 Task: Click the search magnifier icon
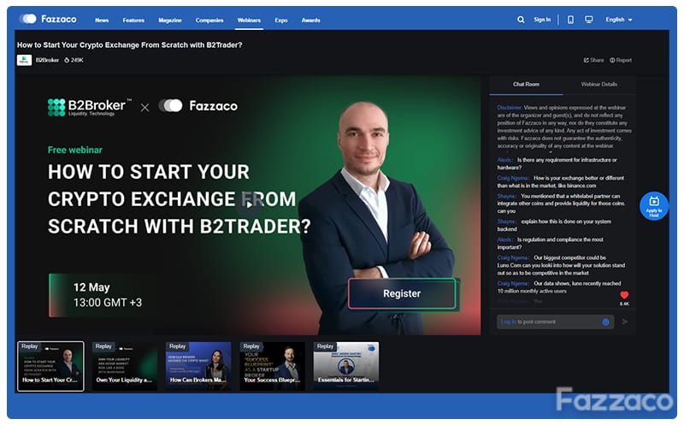pos(521,20)
